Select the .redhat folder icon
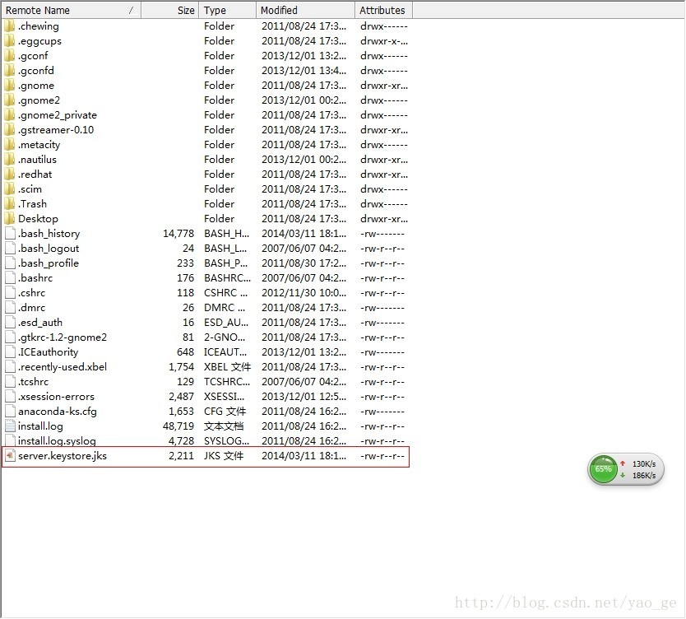The width and height of the screenshot is (686, 619). point(10,175)
